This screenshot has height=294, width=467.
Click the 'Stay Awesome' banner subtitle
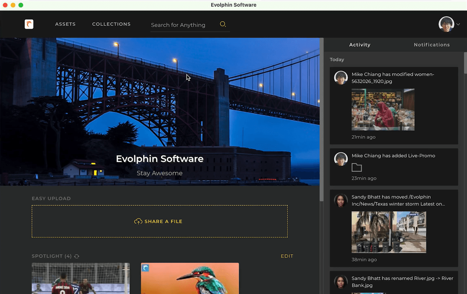coord(160,173)
